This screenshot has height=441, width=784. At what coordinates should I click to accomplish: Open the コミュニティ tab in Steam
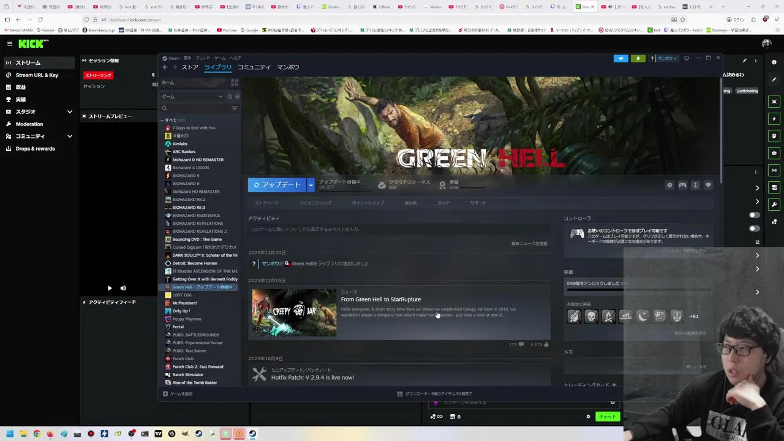tap(254, 67)
